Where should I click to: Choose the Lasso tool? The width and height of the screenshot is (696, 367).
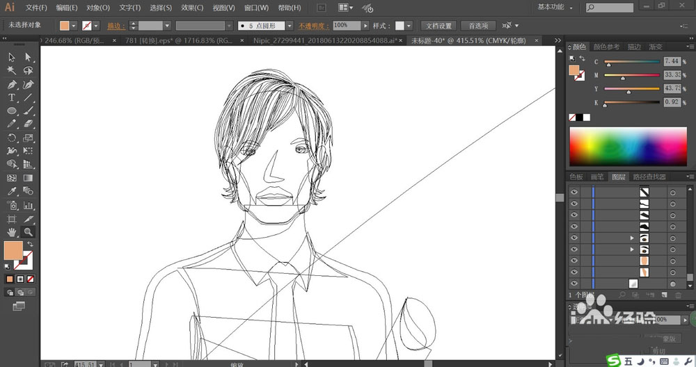coord(28,70)
